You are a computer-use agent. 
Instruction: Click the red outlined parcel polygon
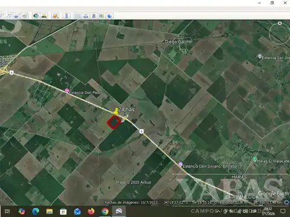point(114,122)
